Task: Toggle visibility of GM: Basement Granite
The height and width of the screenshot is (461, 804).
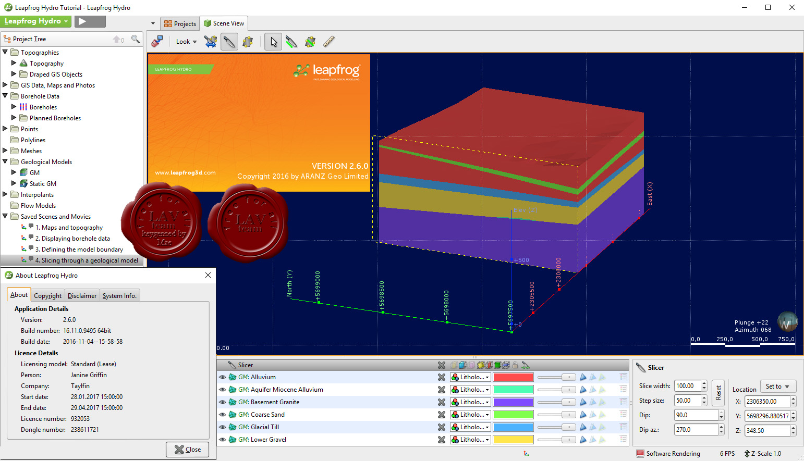Action: (223, 402)
